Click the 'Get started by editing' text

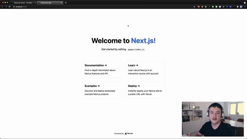113,49
